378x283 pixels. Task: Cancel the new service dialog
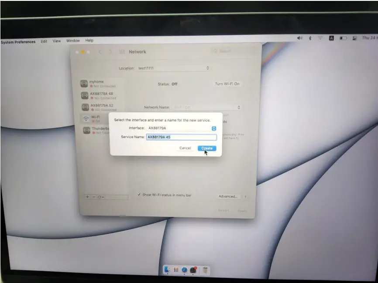tap(185, 148)
